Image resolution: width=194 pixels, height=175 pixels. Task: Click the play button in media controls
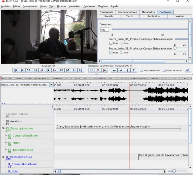coord(48,70)
